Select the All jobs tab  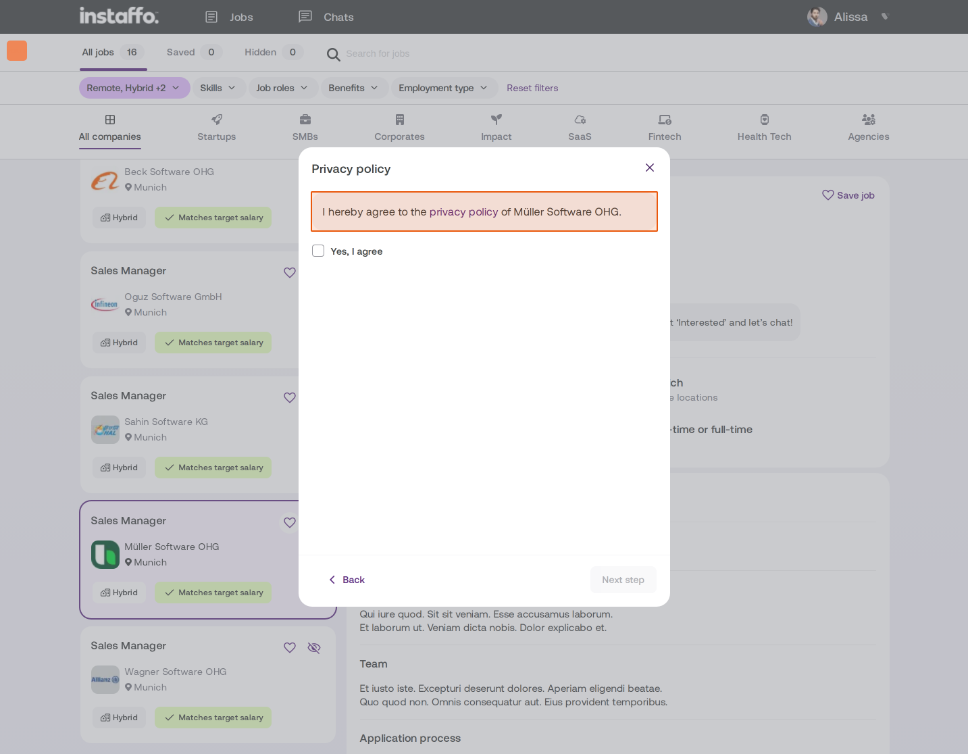[113, 52]
